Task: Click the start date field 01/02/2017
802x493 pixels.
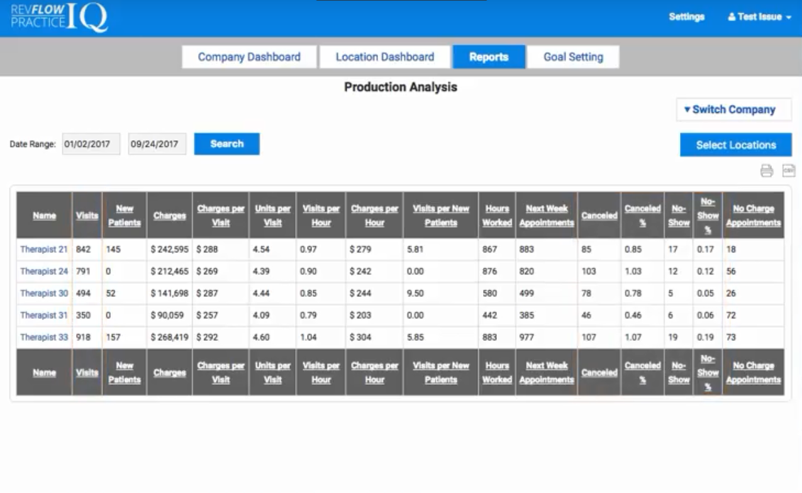Action: pyautogui.click(x=91, y=144)
